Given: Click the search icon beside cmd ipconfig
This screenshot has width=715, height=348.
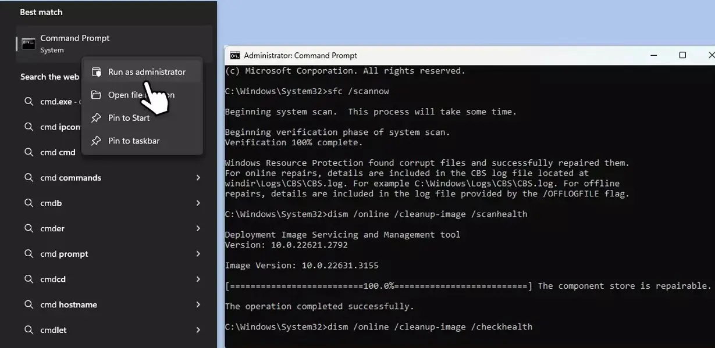Looking at the screenshot, I should 29,127.
